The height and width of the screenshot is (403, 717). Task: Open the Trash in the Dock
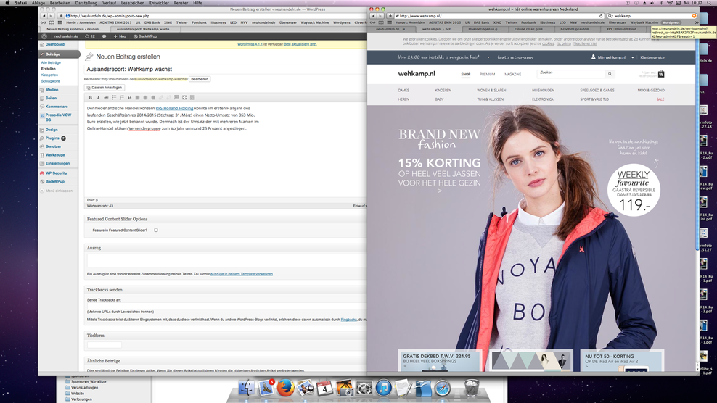pos(471,388)
